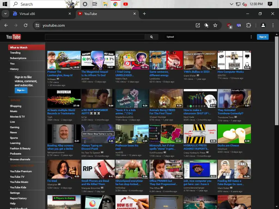Open a new tab with plus button
279x209 pixels.
pyautogui.click(x=144, y=14)
